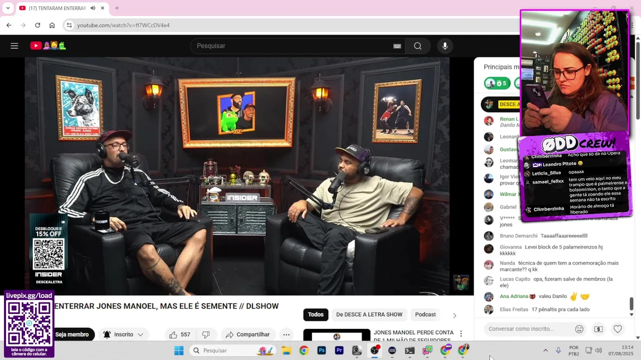
Task: View site information icon in the address bar
Action: pos(69,25)
